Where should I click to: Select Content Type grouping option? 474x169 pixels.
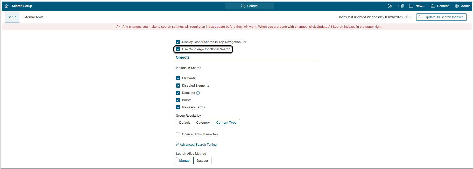(227, 123)
